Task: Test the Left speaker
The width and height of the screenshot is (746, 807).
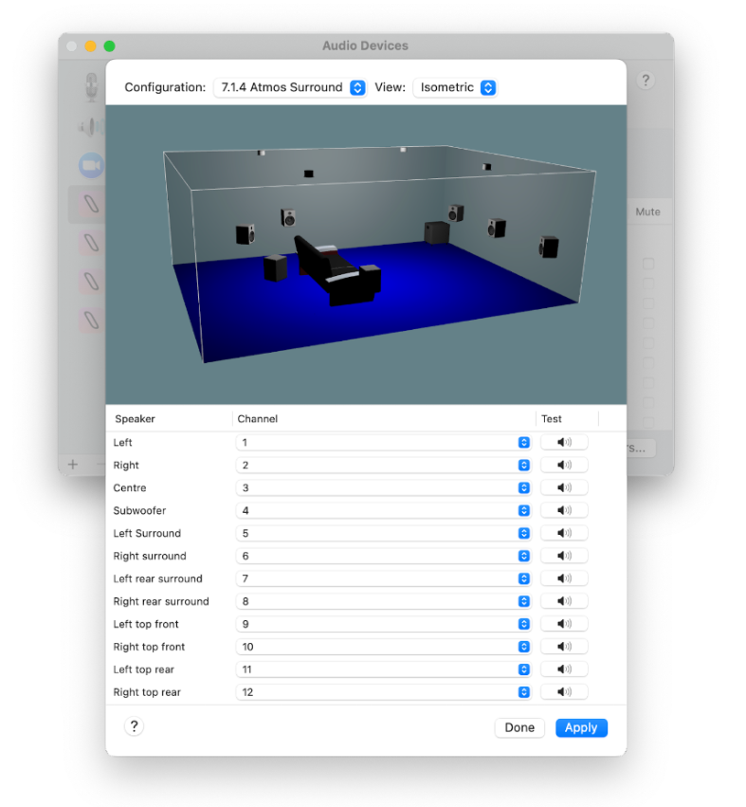Action: click(564, 442)
